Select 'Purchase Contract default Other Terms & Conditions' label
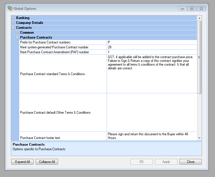 tap(55, 113)
